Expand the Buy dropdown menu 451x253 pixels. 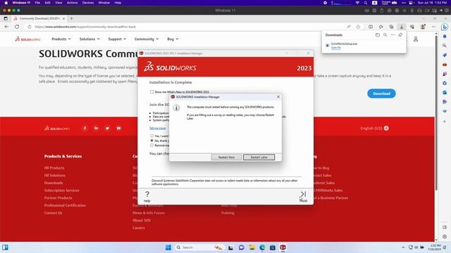tap(173, 39)
